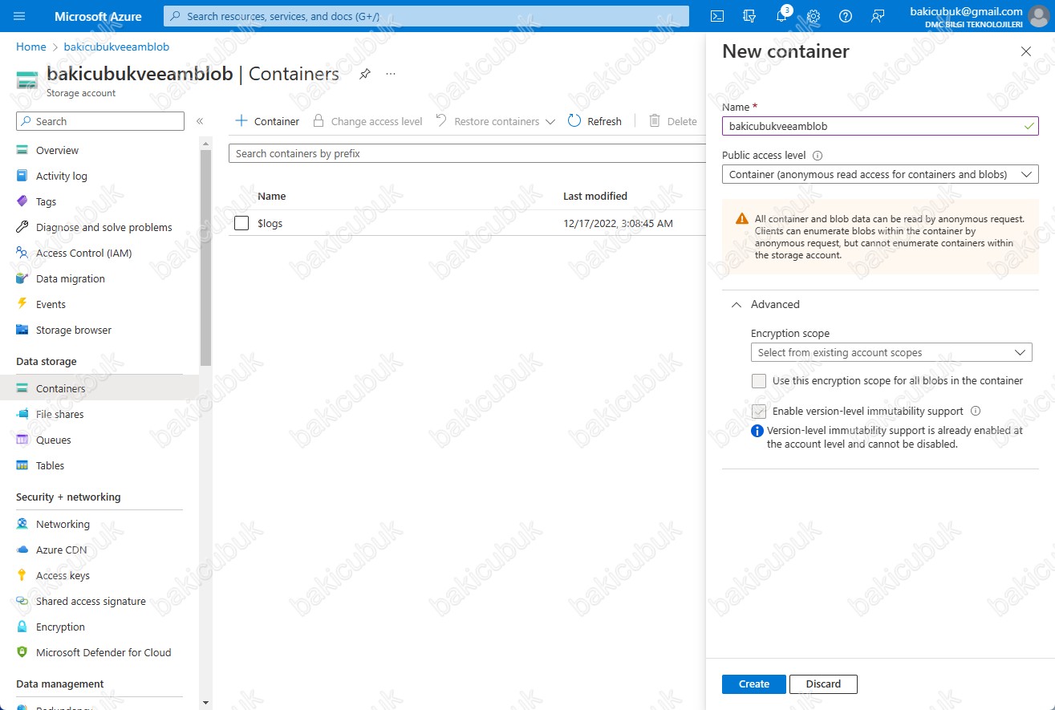This screenshot has height=710, width=1055.
Task: Toggle Enable version-level immutability support checkbox
Action: [x=759, y=412]
